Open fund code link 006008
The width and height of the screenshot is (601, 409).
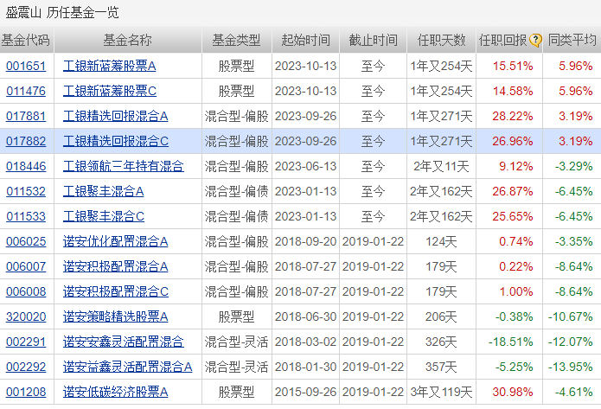[x=26, y=291]
